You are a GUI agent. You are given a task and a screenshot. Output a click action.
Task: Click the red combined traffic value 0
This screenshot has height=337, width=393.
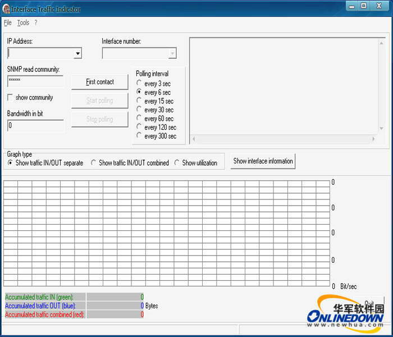tap(142, 315)
